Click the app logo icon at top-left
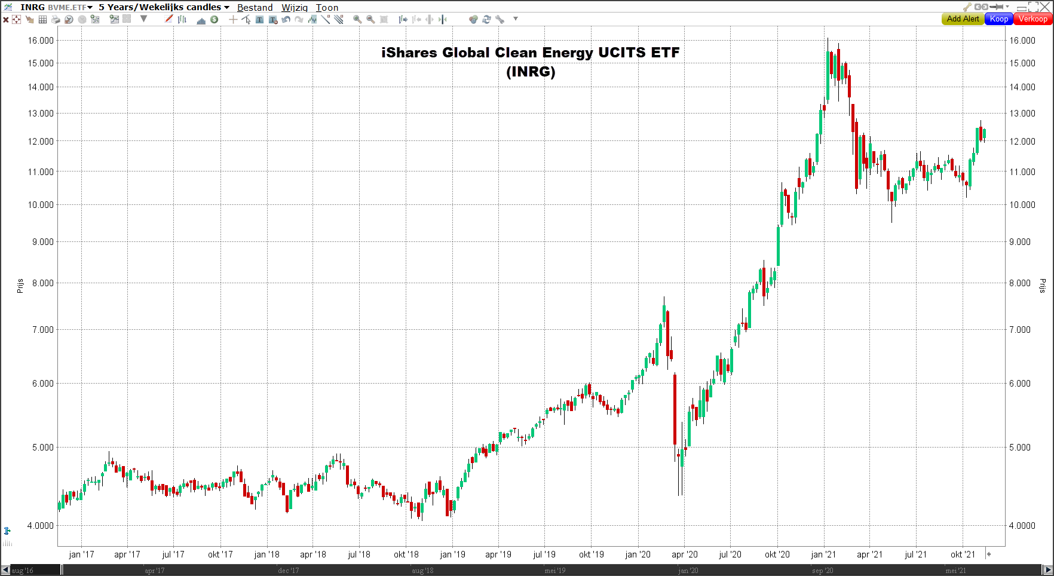1054x576 pixels. [8, 7]
